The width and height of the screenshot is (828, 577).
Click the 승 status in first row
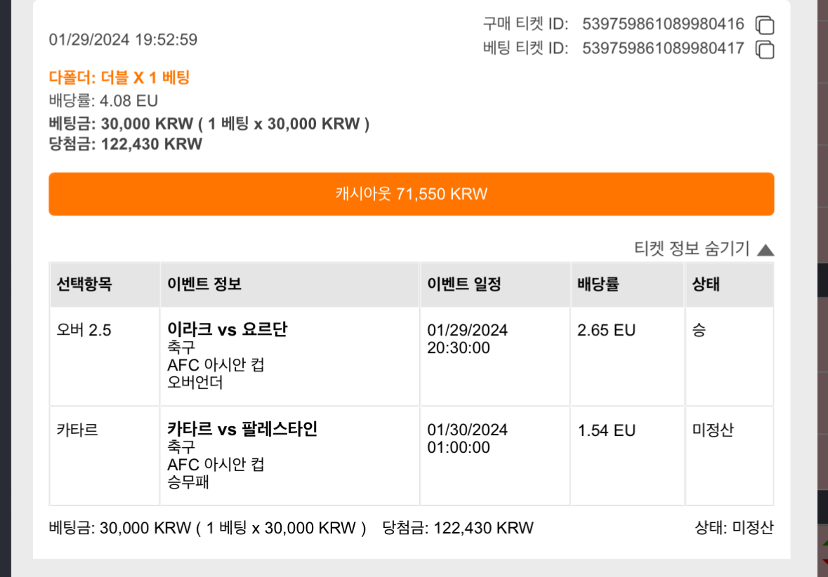699,330
